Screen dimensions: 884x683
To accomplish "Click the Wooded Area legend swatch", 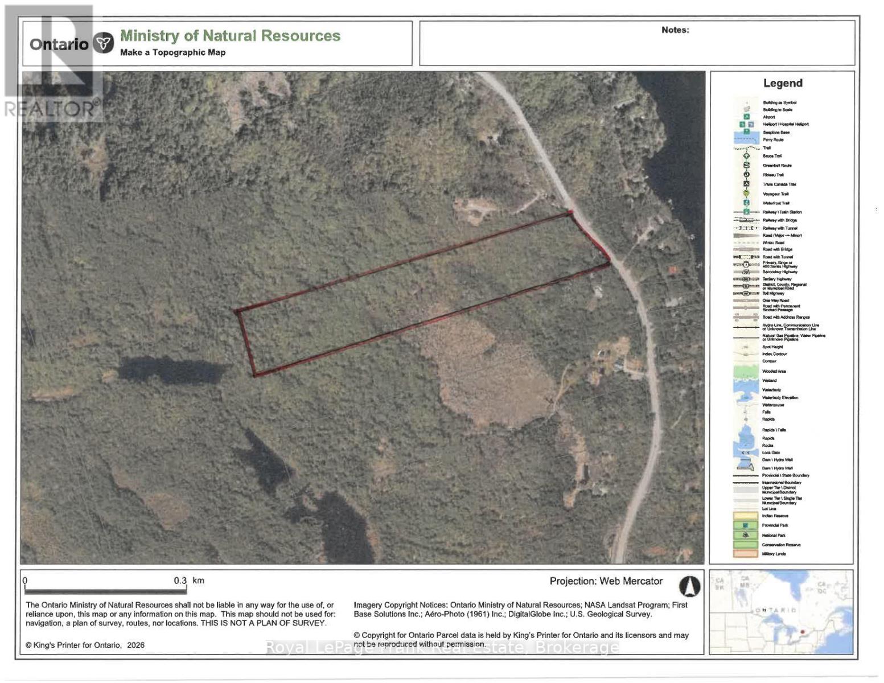I will 746,371.
